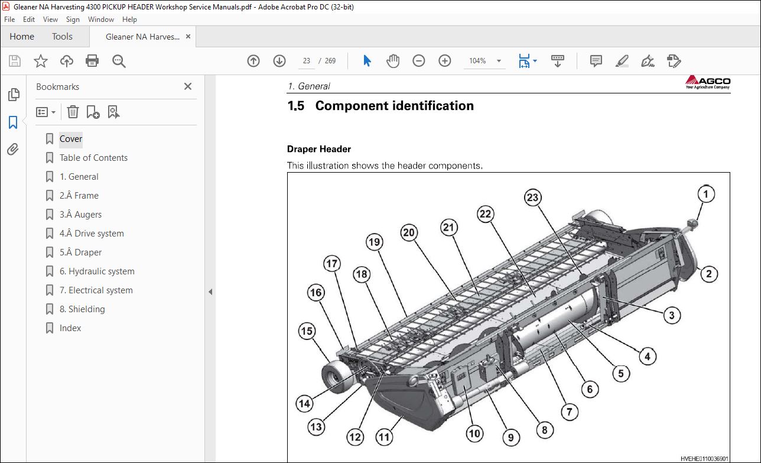
Task: Open fit page options dropdown arrow
Action: point(535,61)
